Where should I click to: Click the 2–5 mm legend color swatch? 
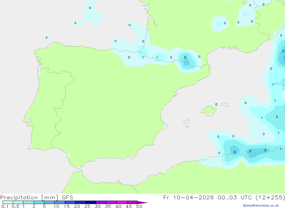[39, 202]
